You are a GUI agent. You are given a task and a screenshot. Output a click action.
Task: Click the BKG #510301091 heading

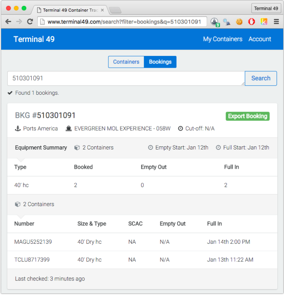coord(45,115)
